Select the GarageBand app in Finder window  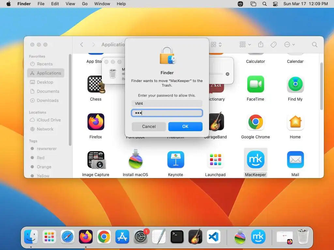[217, 122]
